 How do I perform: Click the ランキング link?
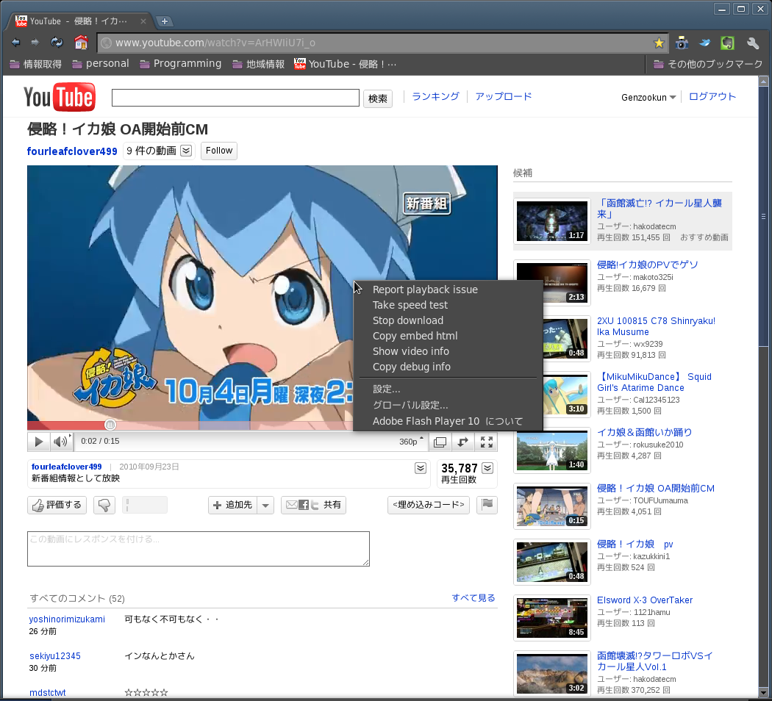[x=435, y=96]
